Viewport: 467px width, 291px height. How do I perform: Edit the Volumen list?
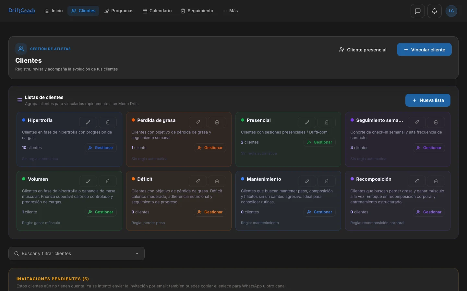click(x=88, y=181)
